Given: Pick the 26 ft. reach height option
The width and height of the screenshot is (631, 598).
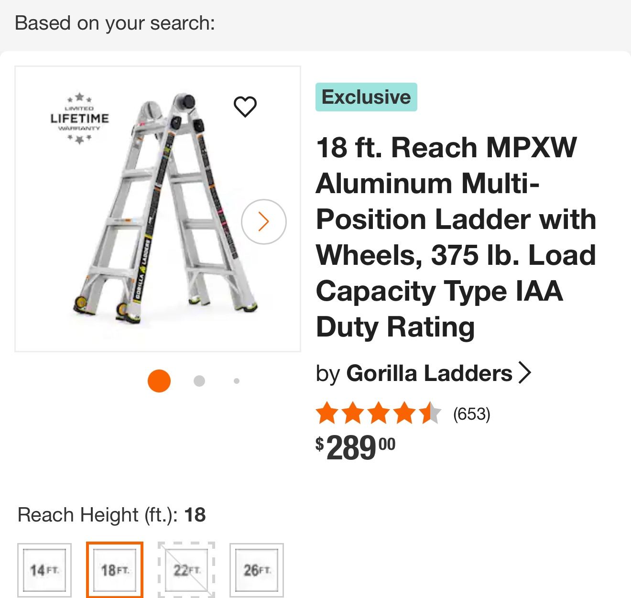Looking at the screenshot, I should (x=257, y=570).
